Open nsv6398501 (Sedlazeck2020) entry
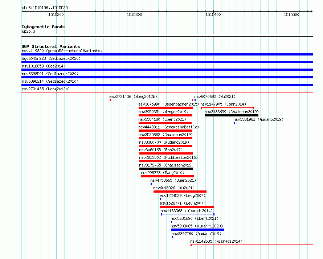Image resolution: width=323 pixels, height=259 pixels. pyautogui.click(x=50, y=74)
